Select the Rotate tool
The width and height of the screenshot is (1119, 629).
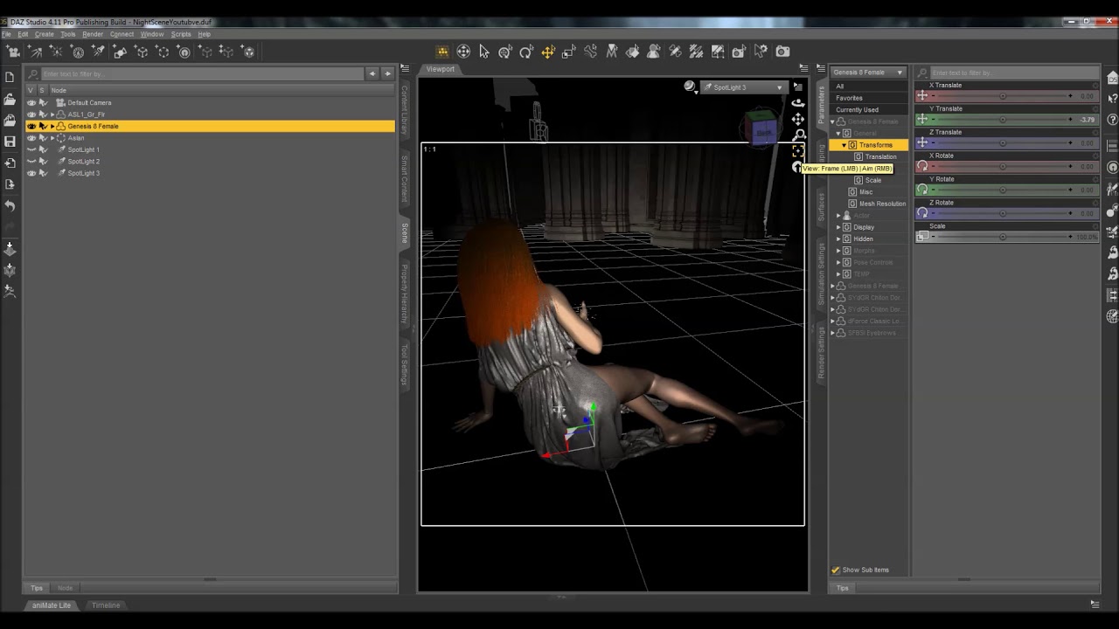point(526,52)
